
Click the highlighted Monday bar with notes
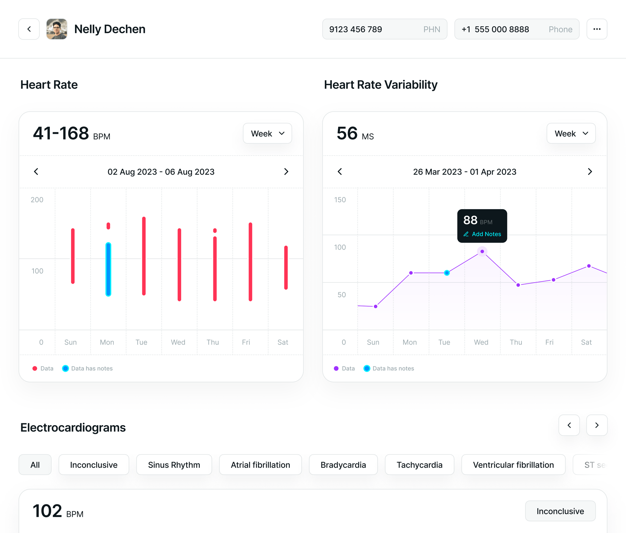108,269
